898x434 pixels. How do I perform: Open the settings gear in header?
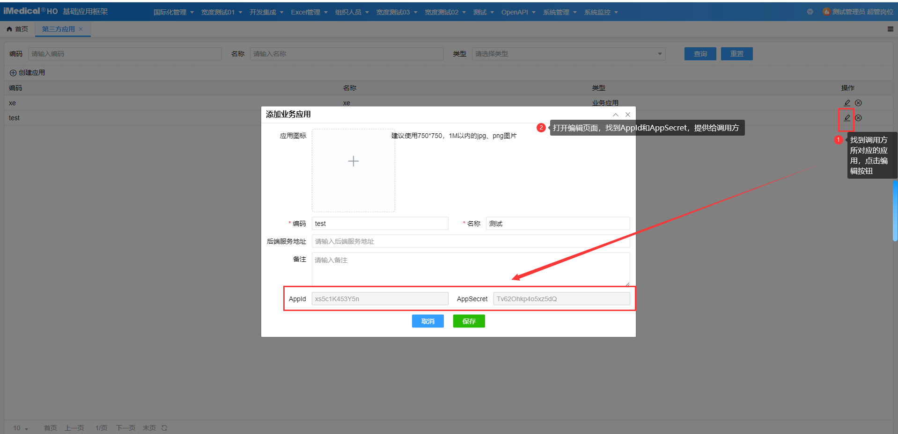click(x=810, y=12)
